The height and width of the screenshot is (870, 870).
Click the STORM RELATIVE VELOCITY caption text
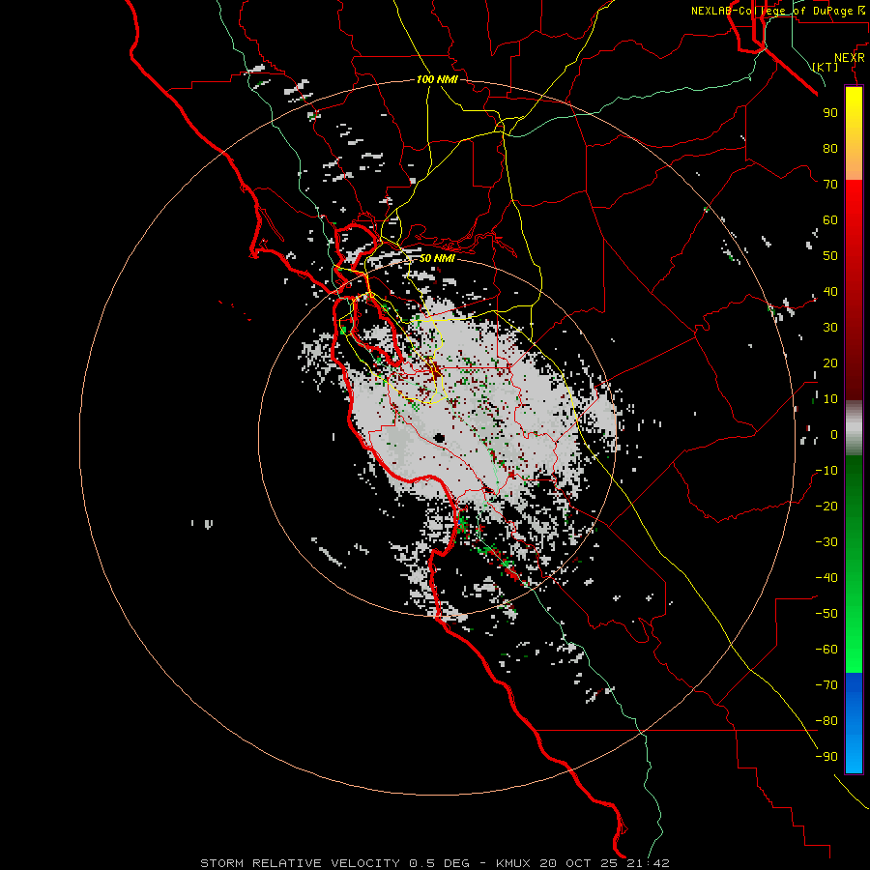coord(302,863)
